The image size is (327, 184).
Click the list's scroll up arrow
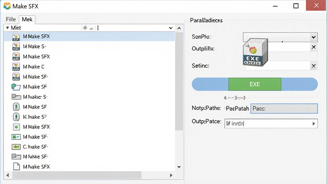click(x=179, y=28)
